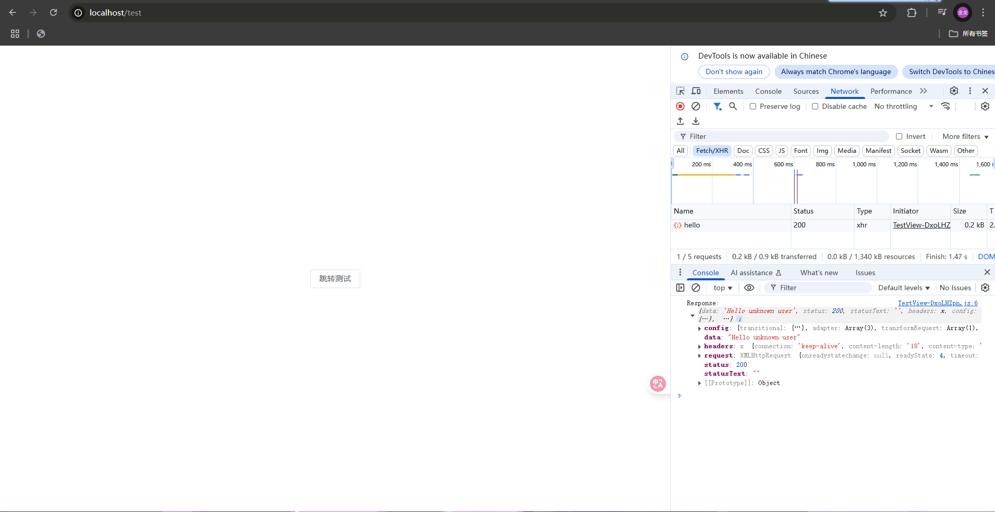This screenshot has width=995, height=512.
Task: Export HAR file with download icon
Action: (695, 121)
